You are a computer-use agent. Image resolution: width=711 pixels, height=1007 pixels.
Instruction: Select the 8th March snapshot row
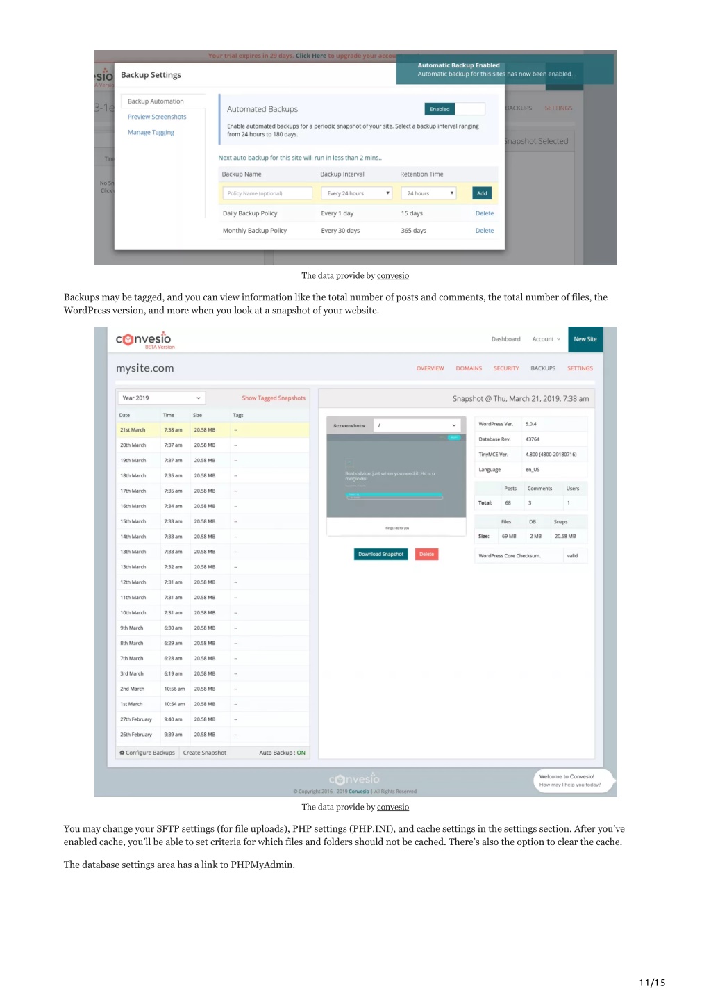212,644
